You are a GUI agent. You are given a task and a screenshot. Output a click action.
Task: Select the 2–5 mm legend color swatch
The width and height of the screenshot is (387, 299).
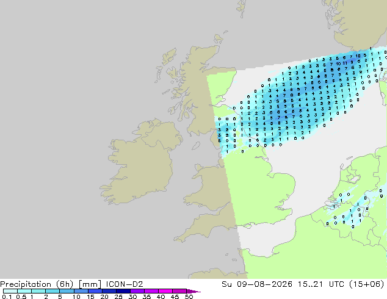click(x=52, y=291)
